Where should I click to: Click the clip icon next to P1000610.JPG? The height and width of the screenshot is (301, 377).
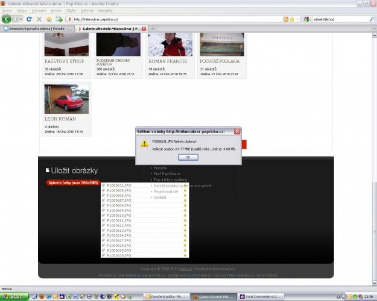tap(103, 216)
